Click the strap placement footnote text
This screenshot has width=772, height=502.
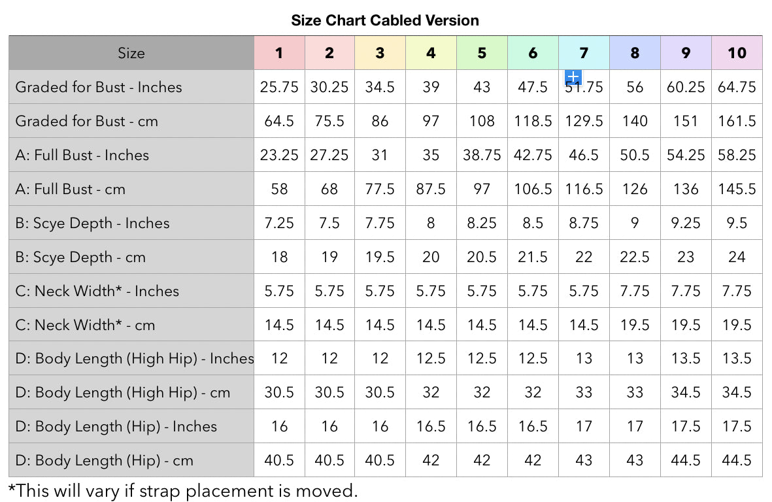183,490
